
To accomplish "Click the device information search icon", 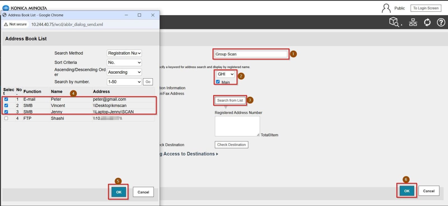I will tap(394, 22).
